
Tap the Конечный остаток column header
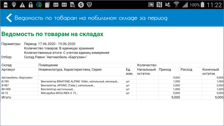(x=211, y=72)
